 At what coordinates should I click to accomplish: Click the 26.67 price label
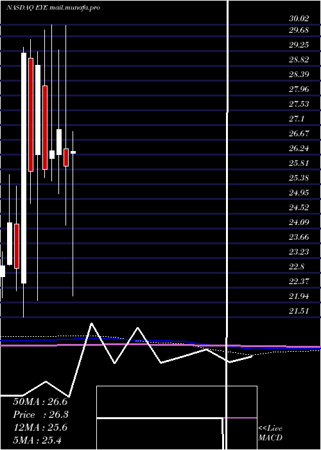(x=299, y=133)
